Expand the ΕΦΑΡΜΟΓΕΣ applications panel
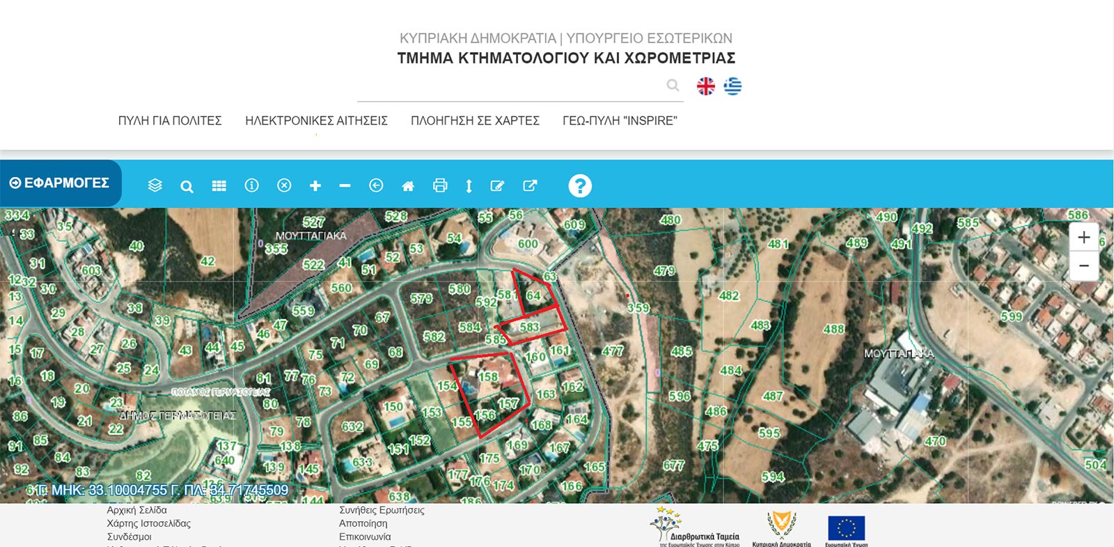Image resolution: width=1114 pixels, height=547 pixels. coord(60,183)
